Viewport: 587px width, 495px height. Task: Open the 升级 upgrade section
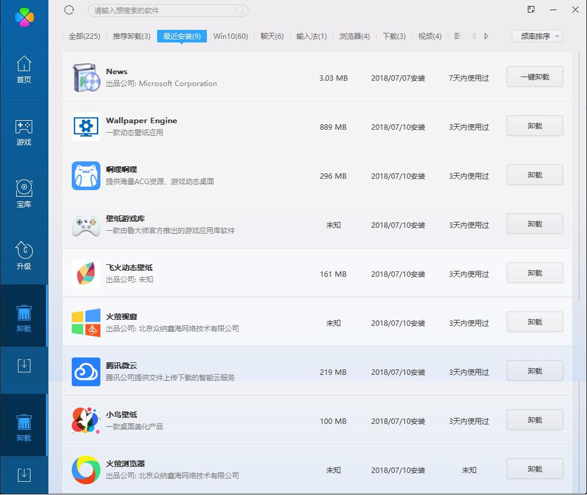pyautogui.click(x=24, y=256)
